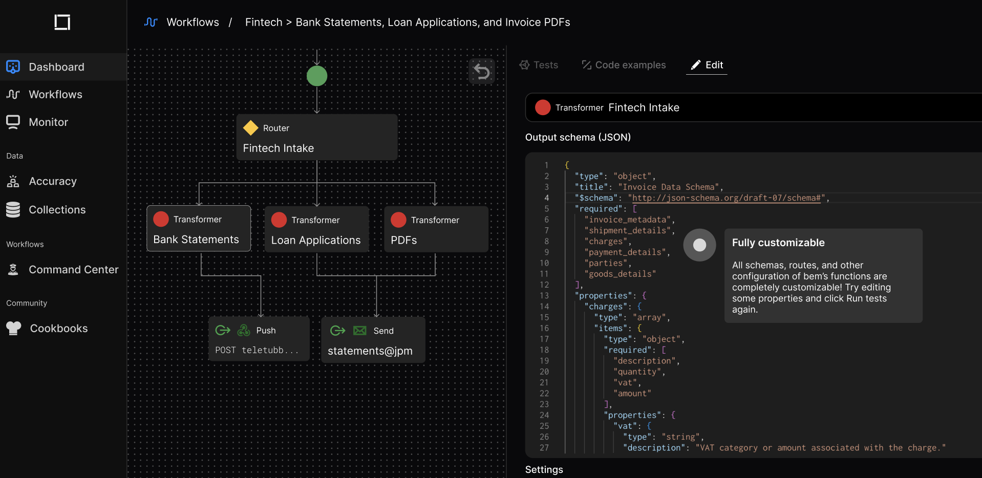Go to Workflows in sidebar
This screenshot has height=478, width=982.
[63, 94]
